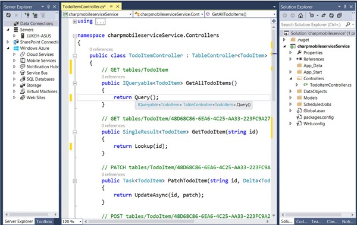Click the editor horizontal scrollbar
Screen dimensions: 357x225
coord(141,221)
